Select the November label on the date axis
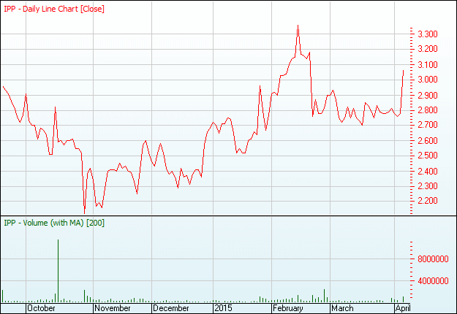Image resolution: width=457 pixels, height=314 pixels. pyautogui.click(x=113, y=308)
